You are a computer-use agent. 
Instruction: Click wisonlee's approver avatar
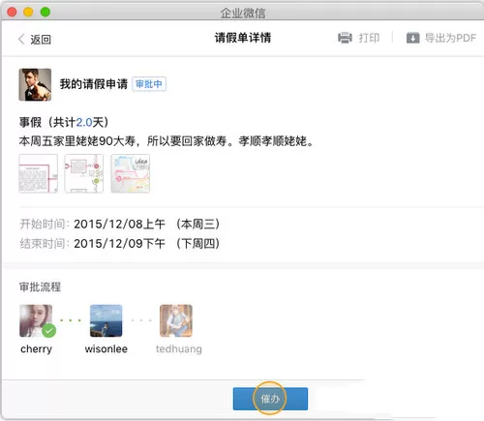pos(106,320)
